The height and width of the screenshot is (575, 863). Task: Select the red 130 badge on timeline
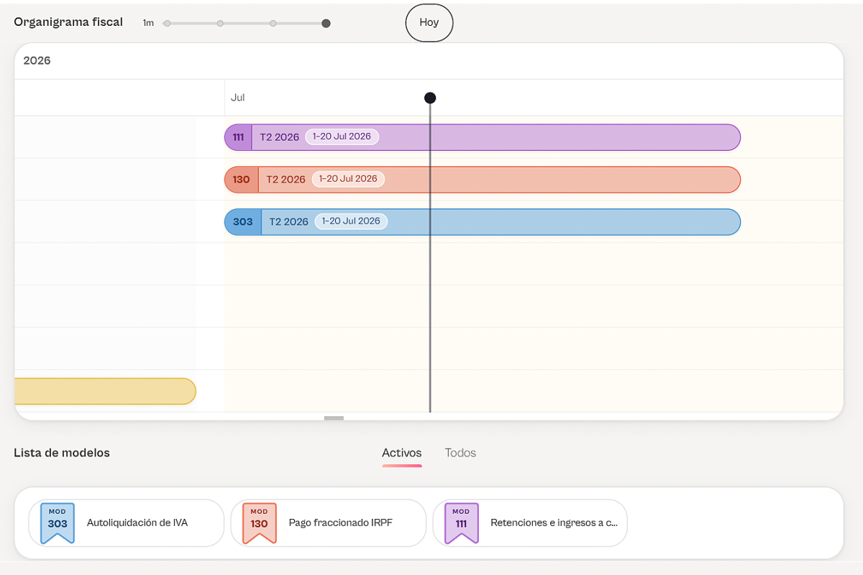coord(242,180)
